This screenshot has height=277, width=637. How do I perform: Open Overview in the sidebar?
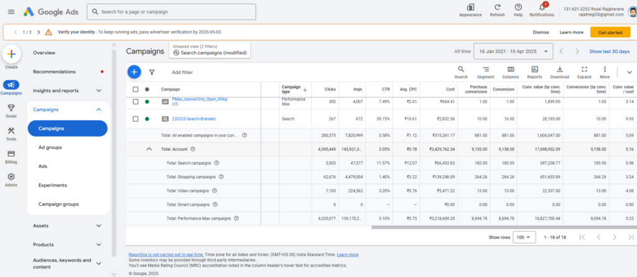[44, 53]
